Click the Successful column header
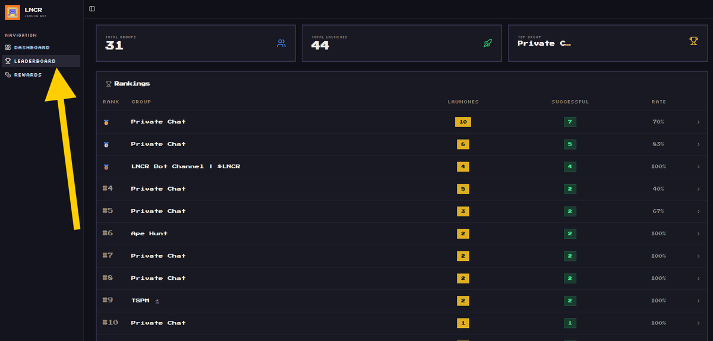The width and height of the screenshot is (713, 341). tap(570, 102)
